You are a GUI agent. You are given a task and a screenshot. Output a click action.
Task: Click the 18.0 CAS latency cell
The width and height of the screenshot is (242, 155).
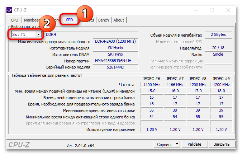pyautogui.click(x=221, y=91)
